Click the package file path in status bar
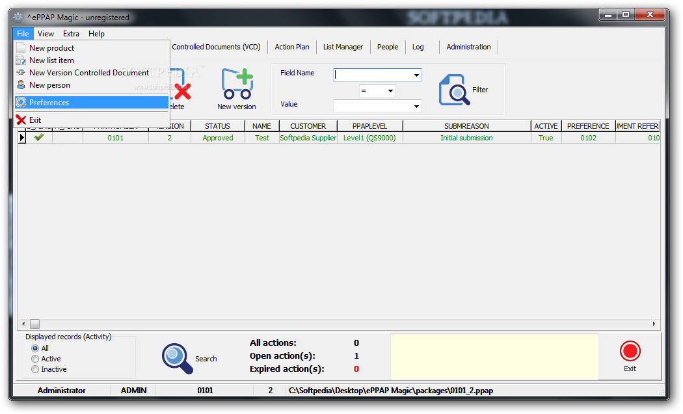683x414 pixels. tap(391, 391)
